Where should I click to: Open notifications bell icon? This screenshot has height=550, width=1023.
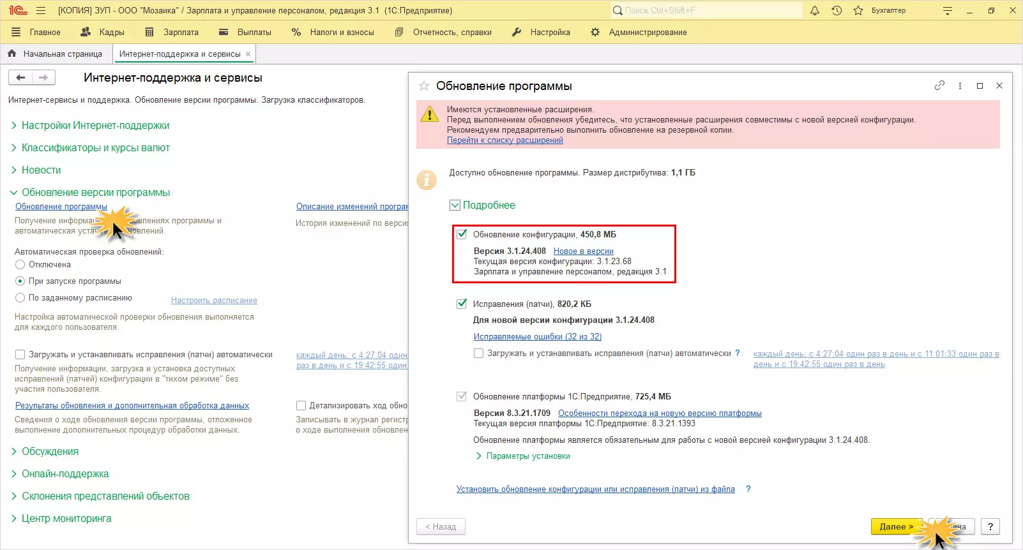815,11
